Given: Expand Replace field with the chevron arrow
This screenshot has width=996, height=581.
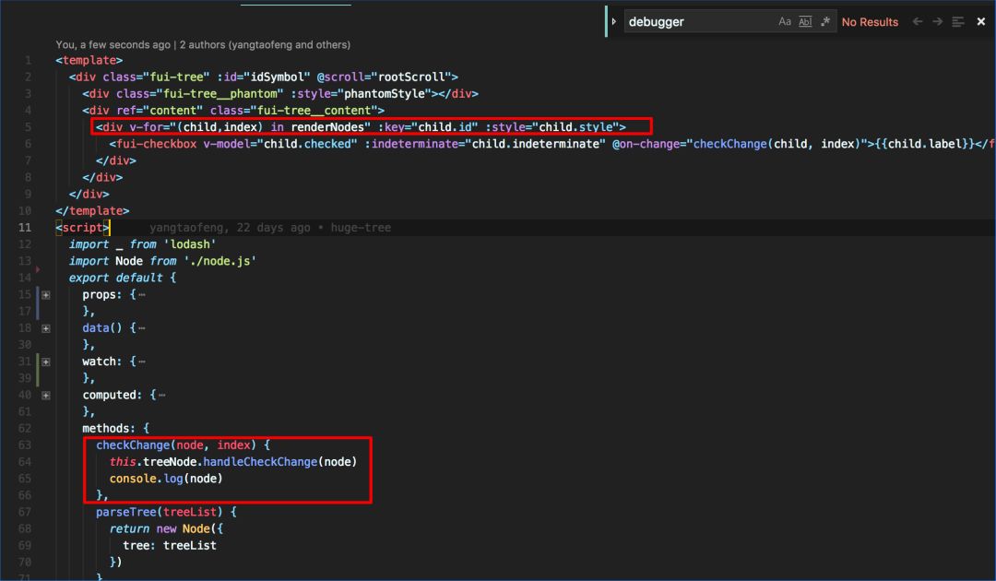Looking at the screenshot, I should [x=614, y=21].
